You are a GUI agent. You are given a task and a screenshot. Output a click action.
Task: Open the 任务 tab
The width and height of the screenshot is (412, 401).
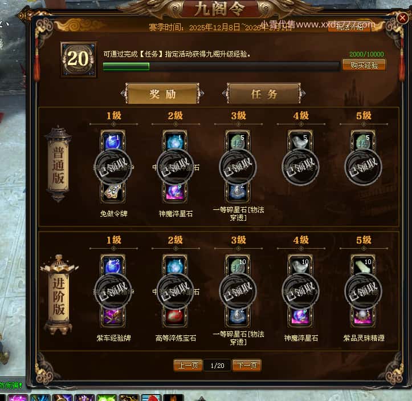pyautogui.click(x=264, y=94)
